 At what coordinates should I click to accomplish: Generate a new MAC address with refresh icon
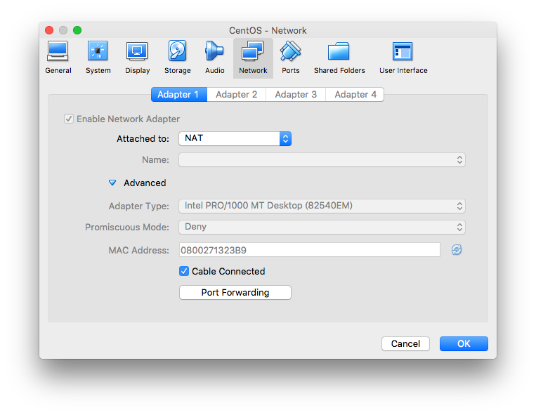tap(457, 250)
